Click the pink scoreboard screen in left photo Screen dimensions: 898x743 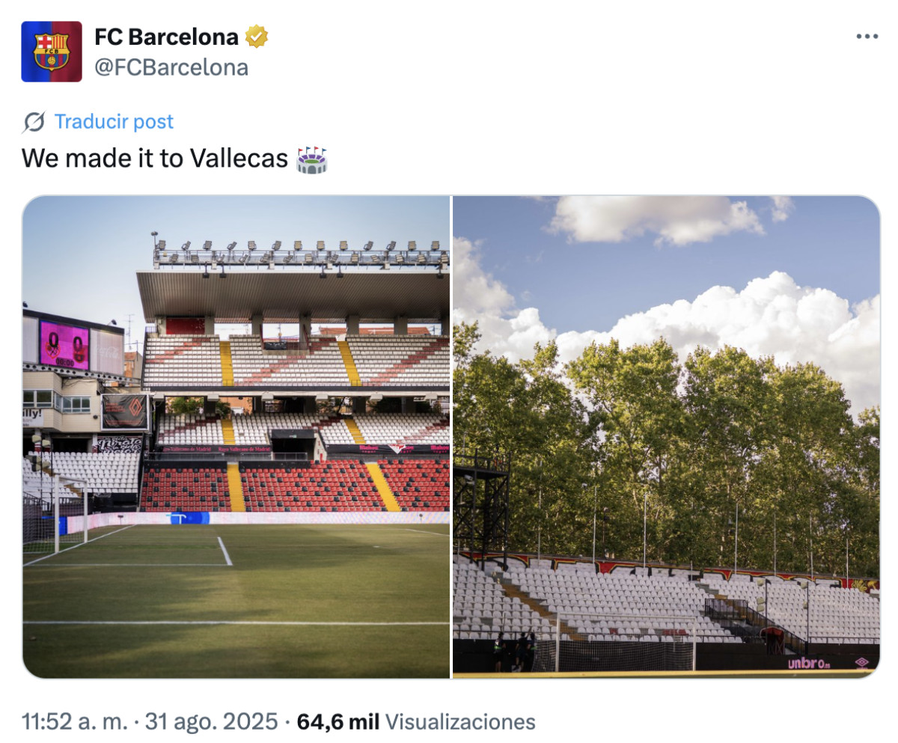[x=64, y=345]
